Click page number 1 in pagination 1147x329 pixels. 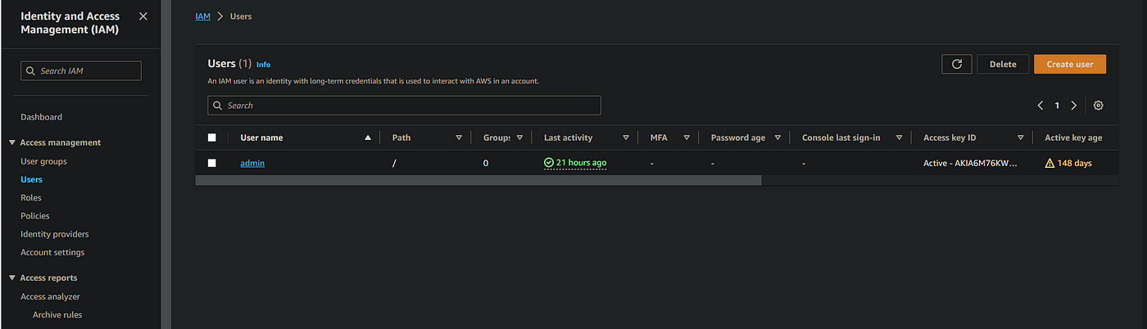pyautogui.click(x=1057, y=106)
